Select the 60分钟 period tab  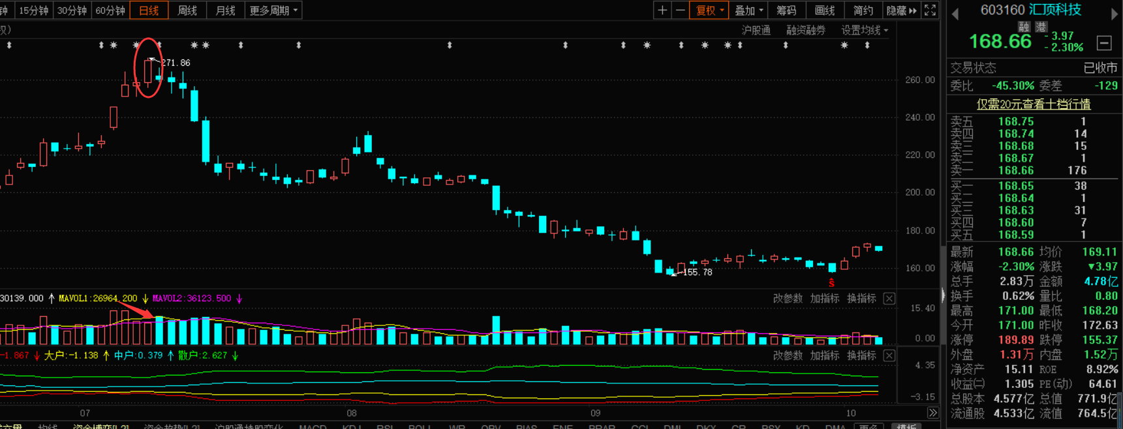[110, 10]
